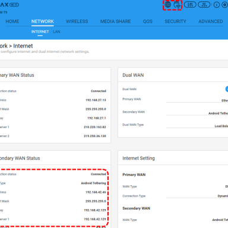Select the QOS tab

click(x=148, y=21)
